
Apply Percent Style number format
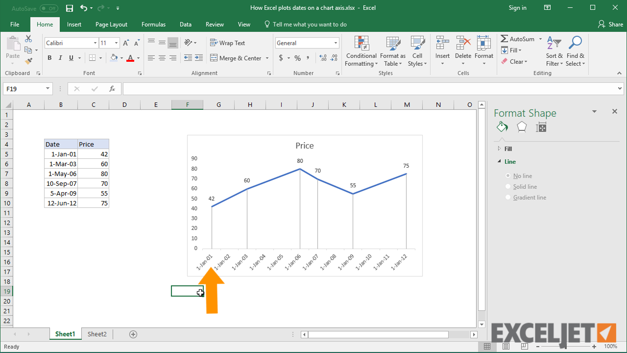pos(297,58)
